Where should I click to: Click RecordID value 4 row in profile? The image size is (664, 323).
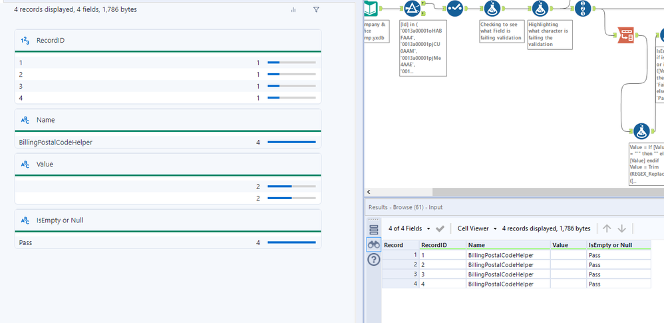point(168,98)
